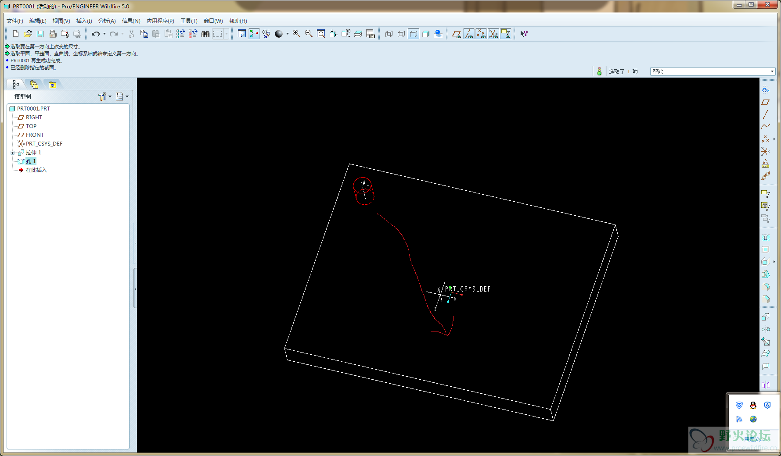Image resolution: width=781 pixels, height=456 pixels.
Task: Print the model using printer icon
Action: (52, 34)
